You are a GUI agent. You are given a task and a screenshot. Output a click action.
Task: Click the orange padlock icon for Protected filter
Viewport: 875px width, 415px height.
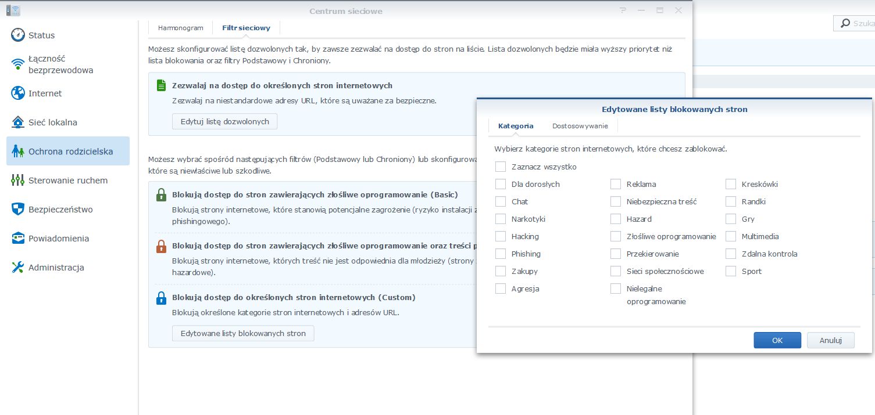point(161,246)
